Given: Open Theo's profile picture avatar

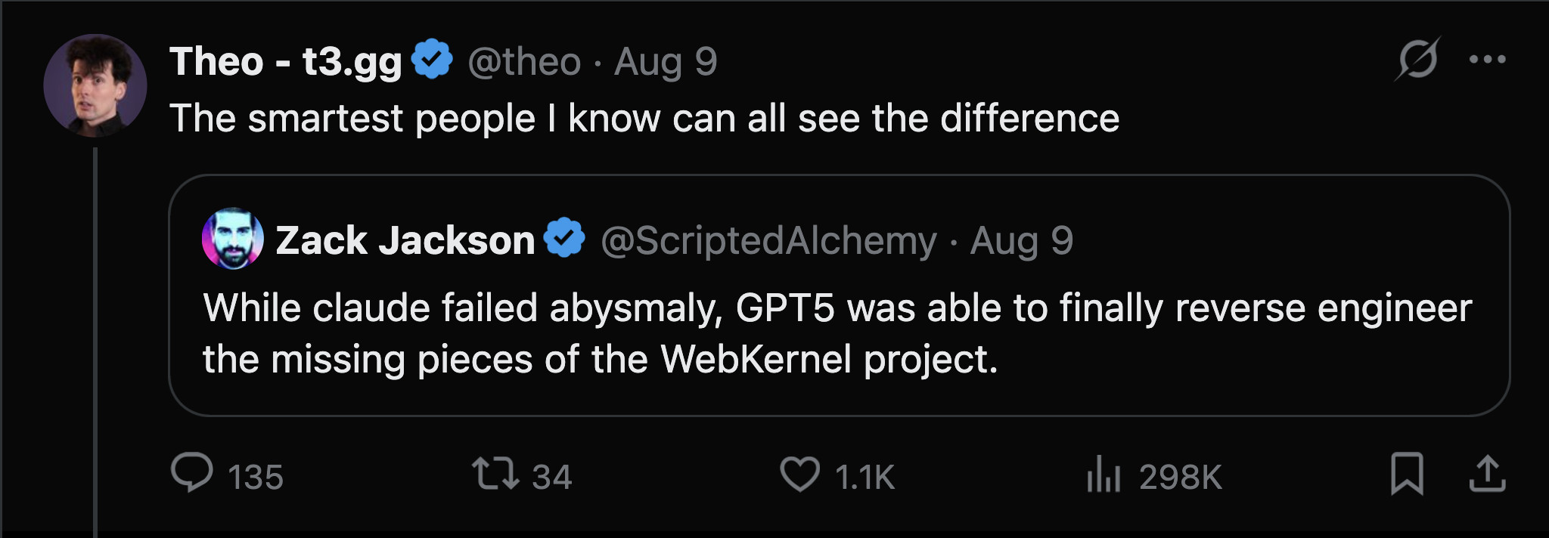Looking at the screenshot, I should [x=95, y=85].
